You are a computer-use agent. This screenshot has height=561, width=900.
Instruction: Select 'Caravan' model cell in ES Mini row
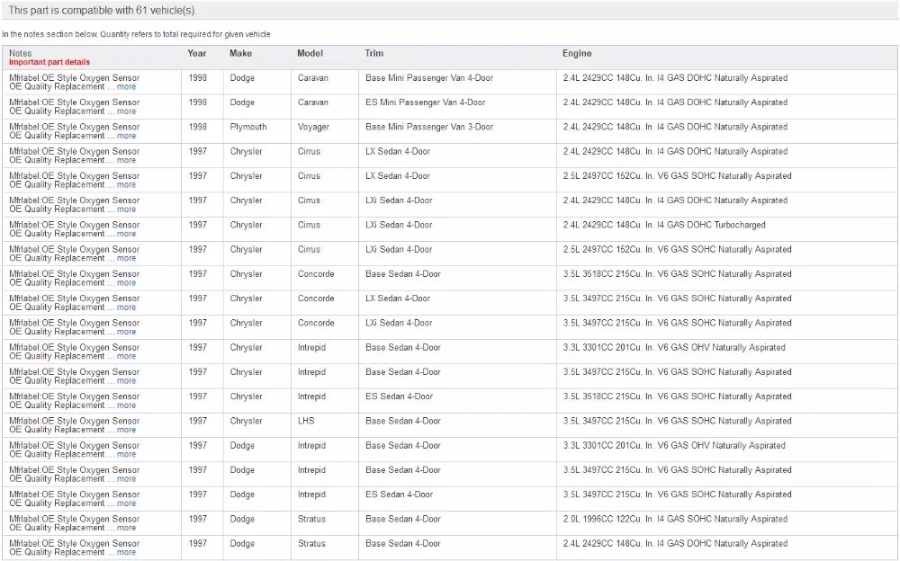pos(313,102)
